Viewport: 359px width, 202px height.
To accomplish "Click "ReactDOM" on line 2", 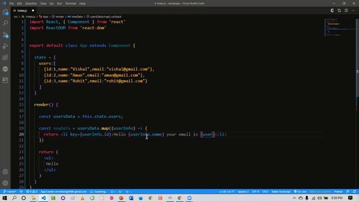I will [56, 27].
